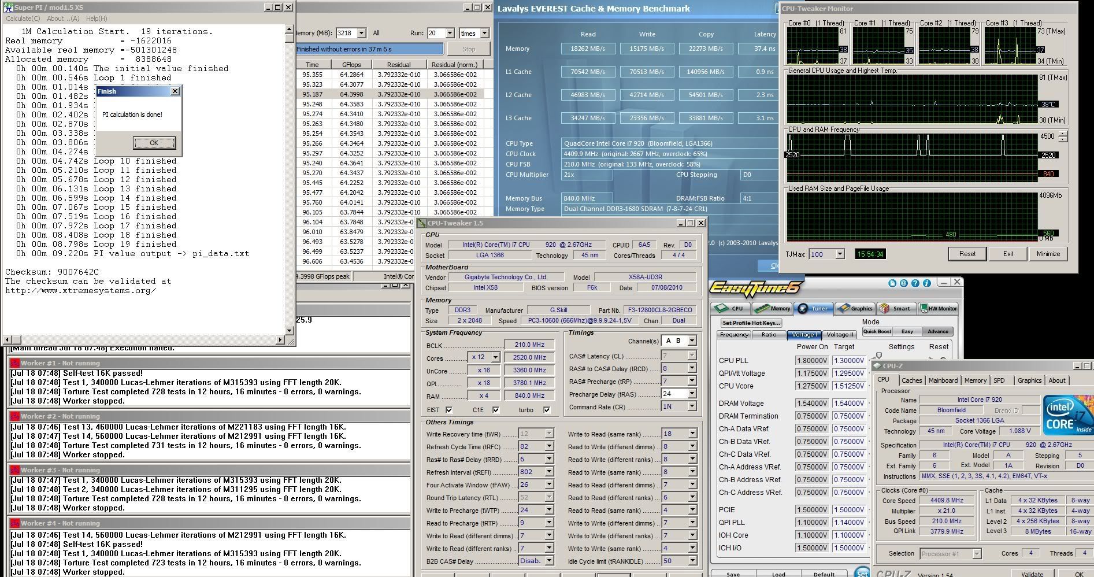This screenshot has width=1094, height=577.
Task: Open Precharge Delay (tRAS) dropdown
Action: (692, 394)
